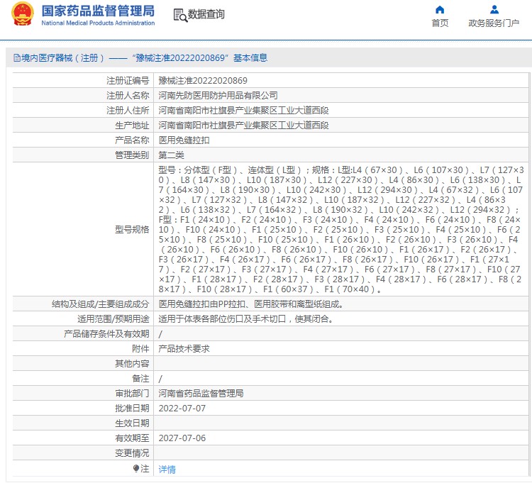Click the 变更情况 row label
The image size is (532, 483).
tap(132, 453)
